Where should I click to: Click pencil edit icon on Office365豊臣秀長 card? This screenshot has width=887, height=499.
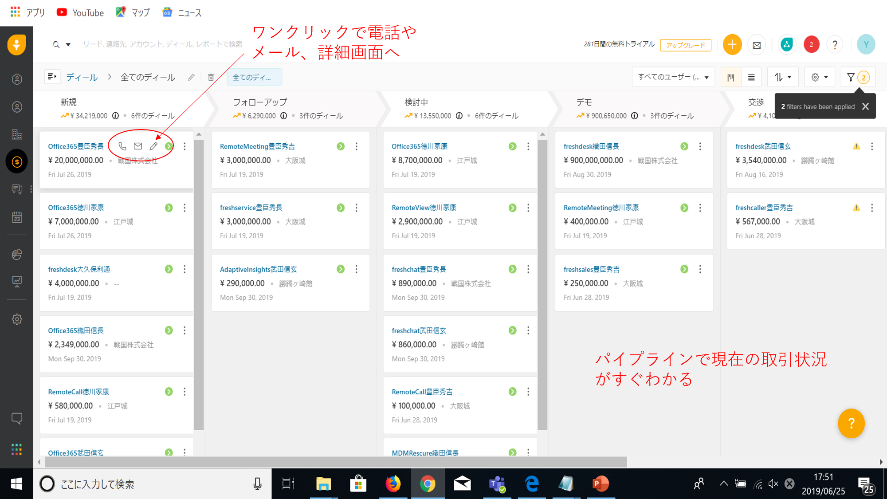pyautogui.click(x=153, y=146)
